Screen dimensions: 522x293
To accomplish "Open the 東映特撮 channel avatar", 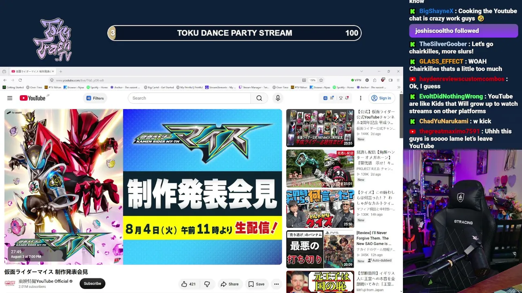I will point(10,283).
